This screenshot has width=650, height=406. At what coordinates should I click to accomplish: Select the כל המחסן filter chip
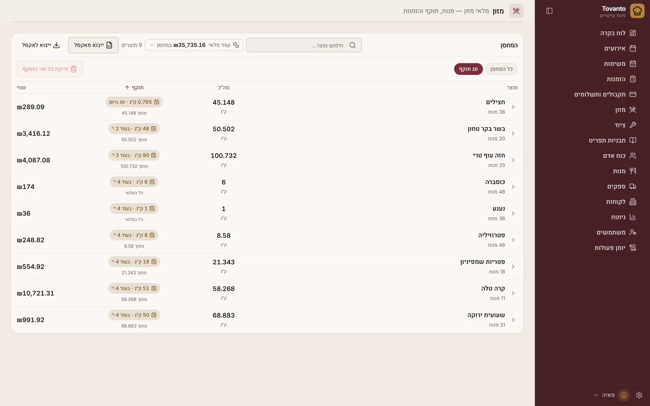click(x=501, y=69)
